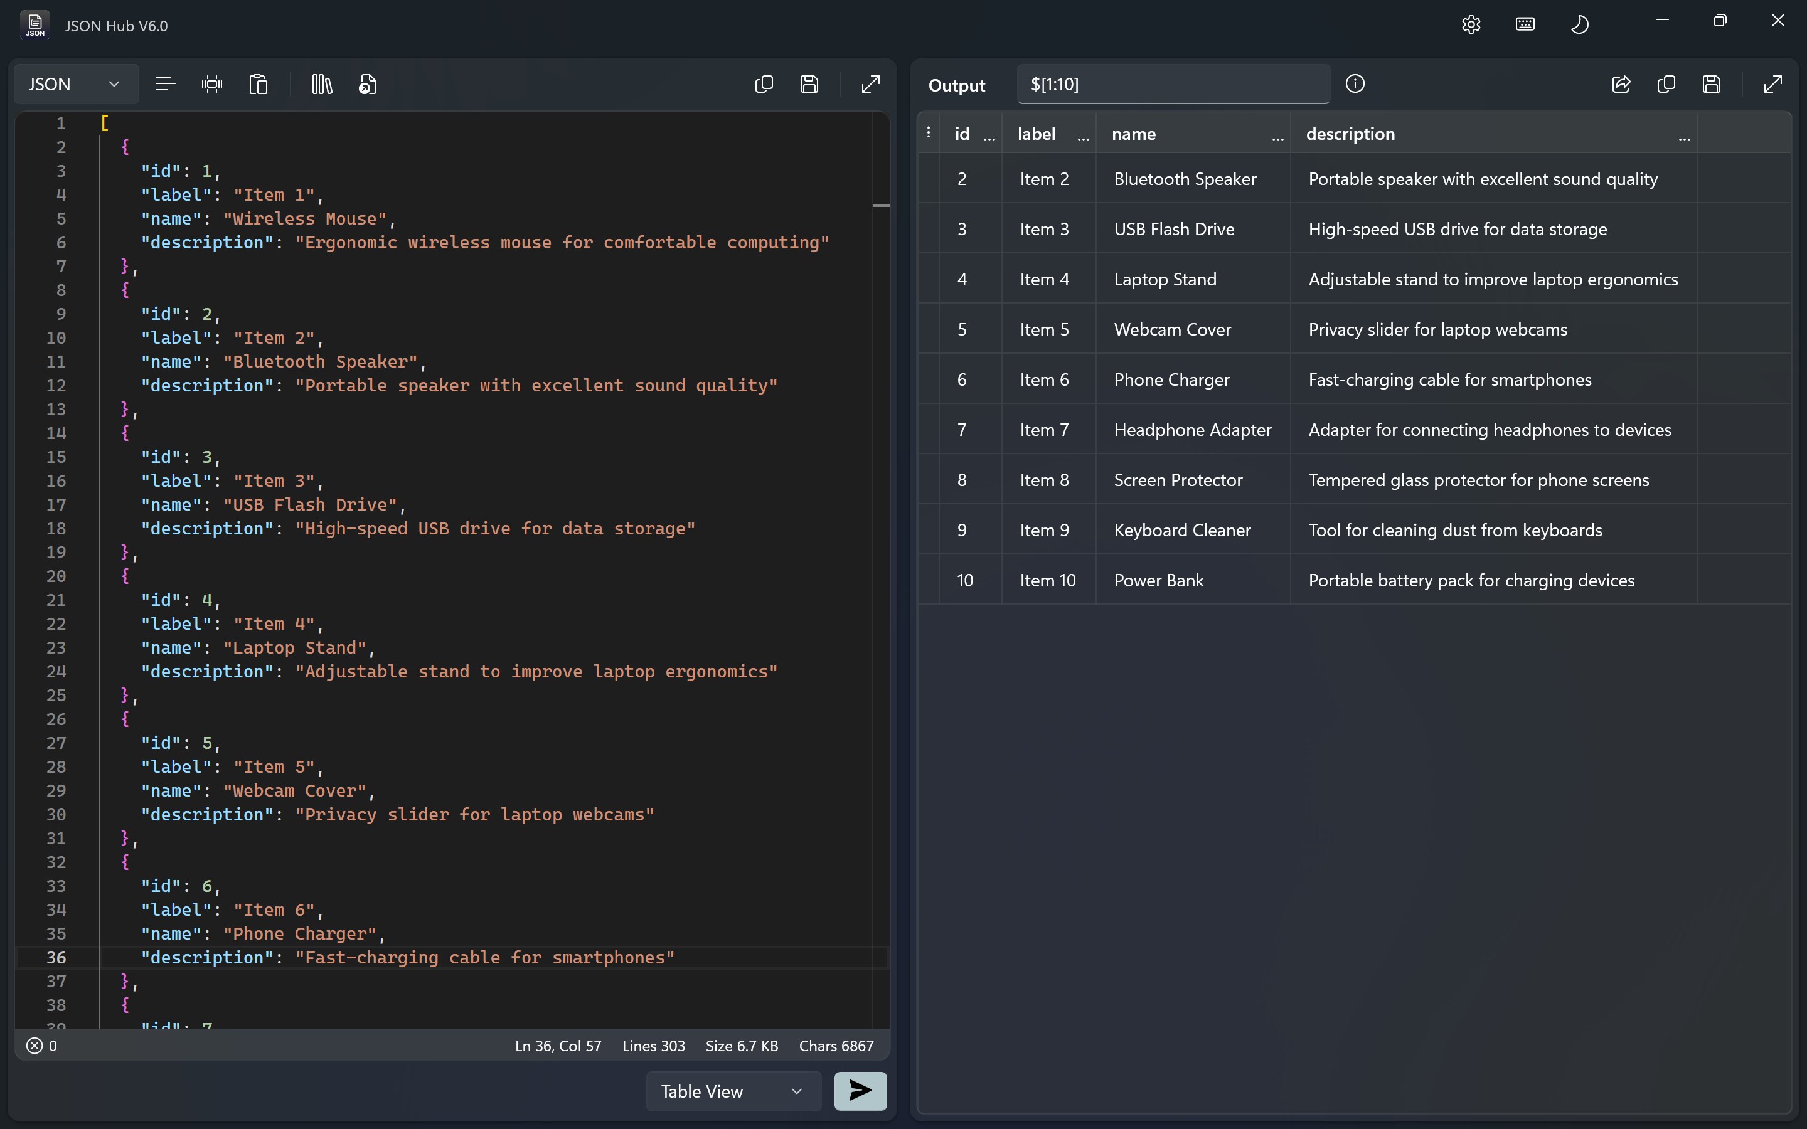
Task: Load a JSON file via the import file icon
Action: click(366, 83)
